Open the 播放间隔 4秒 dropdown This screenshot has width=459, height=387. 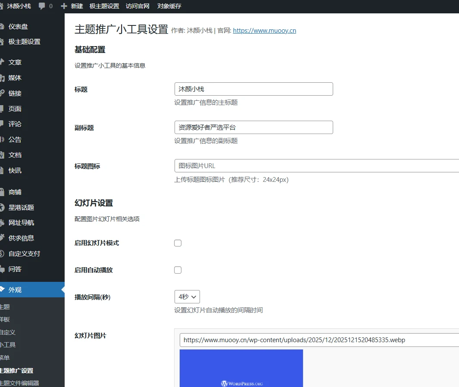(187, 297)
